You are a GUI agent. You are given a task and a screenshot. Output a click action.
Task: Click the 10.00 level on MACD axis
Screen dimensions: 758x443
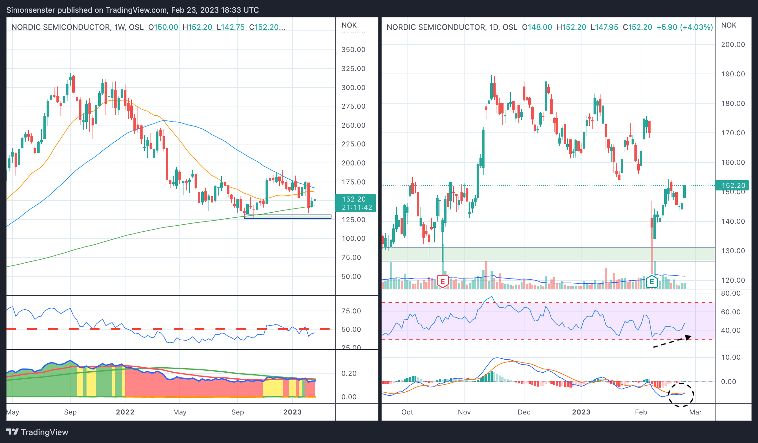tap(731, 357)
